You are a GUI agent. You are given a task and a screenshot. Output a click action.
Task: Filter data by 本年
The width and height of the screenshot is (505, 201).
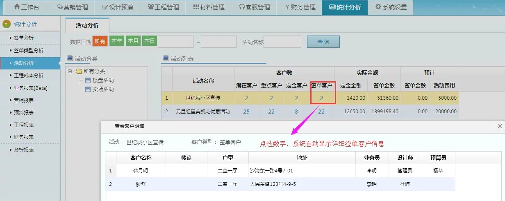tap(117, 41)
